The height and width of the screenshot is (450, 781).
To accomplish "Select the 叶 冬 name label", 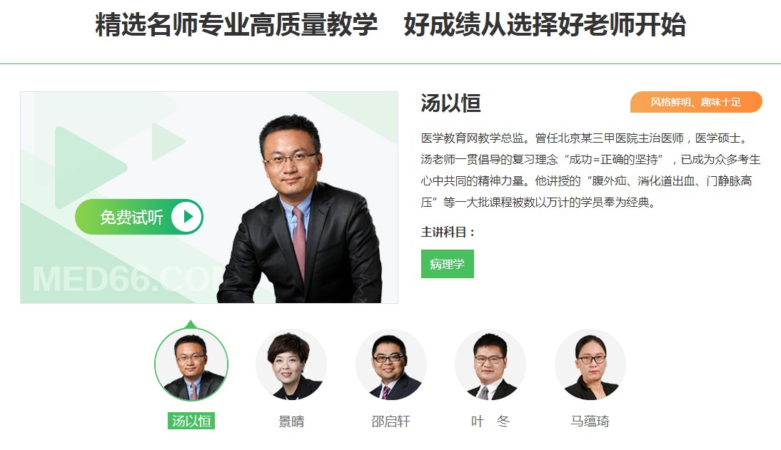I will pos(490,421).
